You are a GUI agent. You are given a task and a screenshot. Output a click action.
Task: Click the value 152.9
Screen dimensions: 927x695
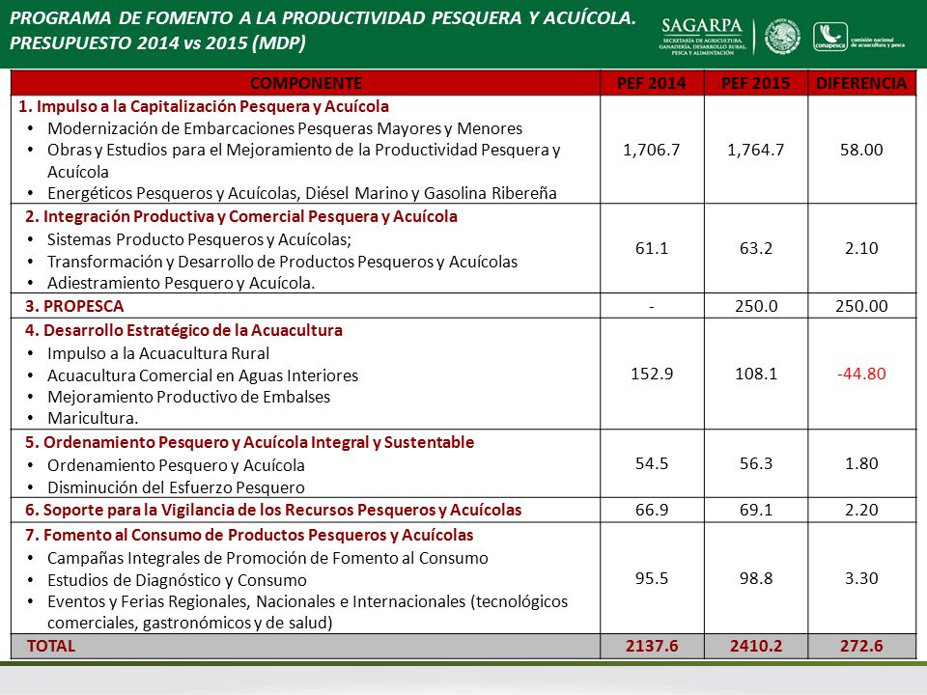pyautogui.click(x=652, y=374)
